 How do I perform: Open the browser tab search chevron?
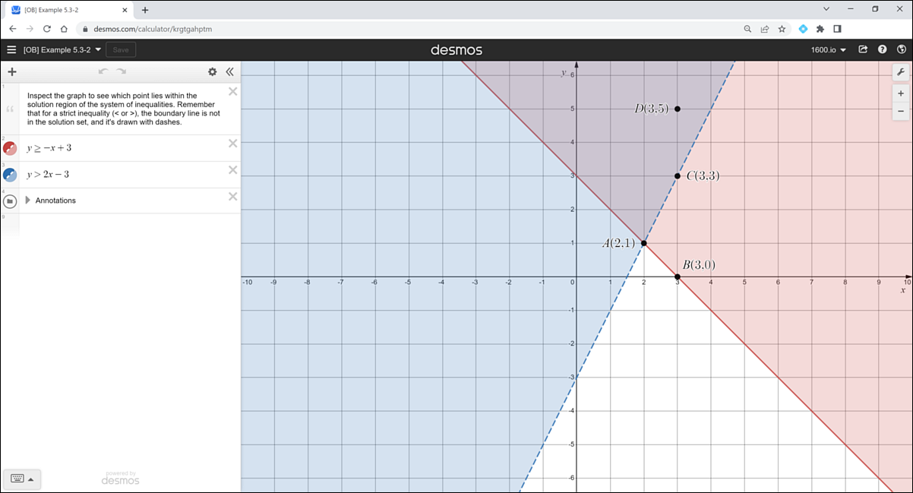pyautogui.click(x=826, y=9)
